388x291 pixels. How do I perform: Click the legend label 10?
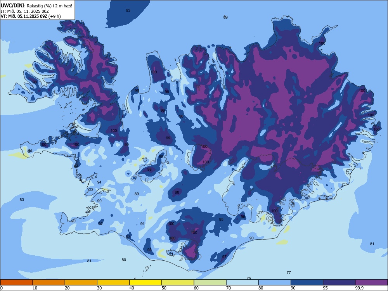point(35,288)
